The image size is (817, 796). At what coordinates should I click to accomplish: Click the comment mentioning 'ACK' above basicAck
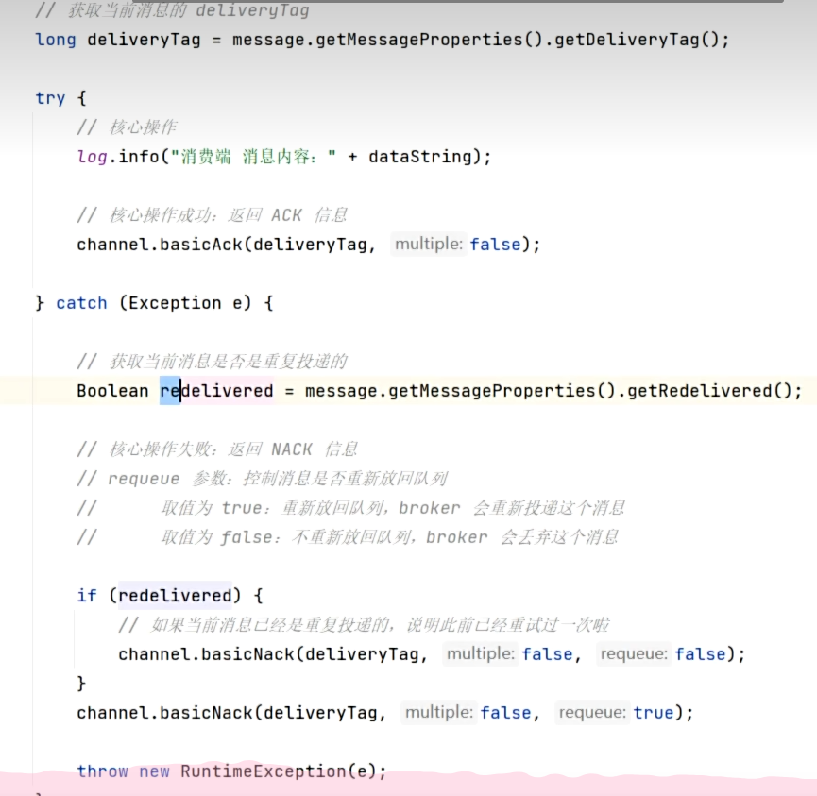click(x=213, y=215)
